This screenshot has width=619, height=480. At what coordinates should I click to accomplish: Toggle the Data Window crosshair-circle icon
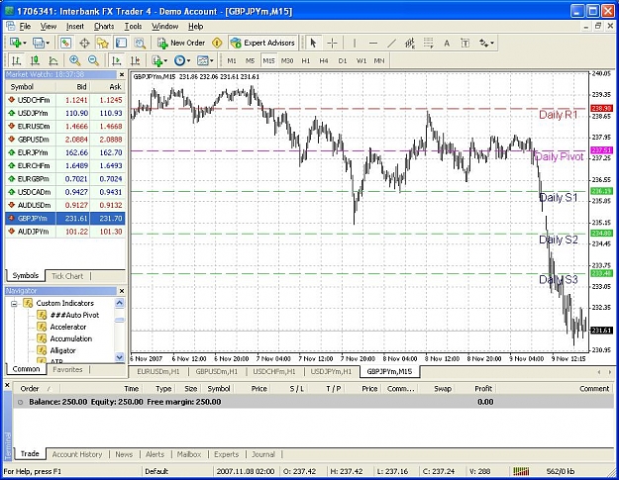point(84,43)
